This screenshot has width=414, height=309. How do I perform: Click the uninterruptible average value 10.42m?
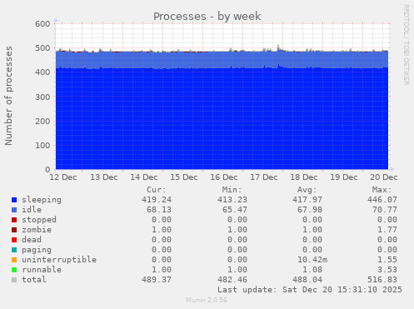[312, 260]
